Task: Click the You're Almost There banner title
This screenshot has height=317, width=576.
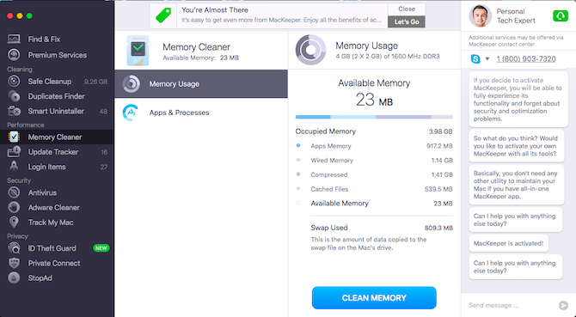Action: tap(215, 10)
